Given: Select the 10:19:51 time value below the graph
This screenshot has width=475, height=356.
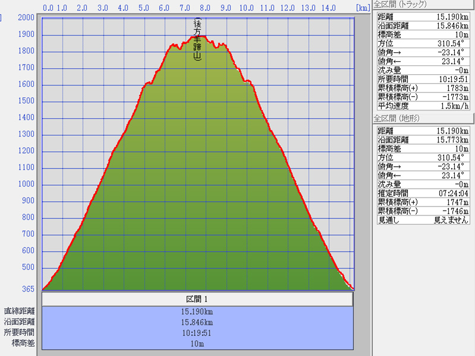Looking at the screenshot, I should [x=198, y=333].
